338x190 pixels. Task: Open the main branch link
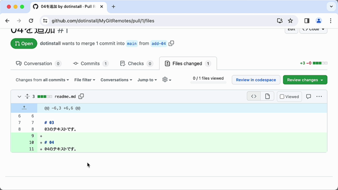(x=132, y=43)
